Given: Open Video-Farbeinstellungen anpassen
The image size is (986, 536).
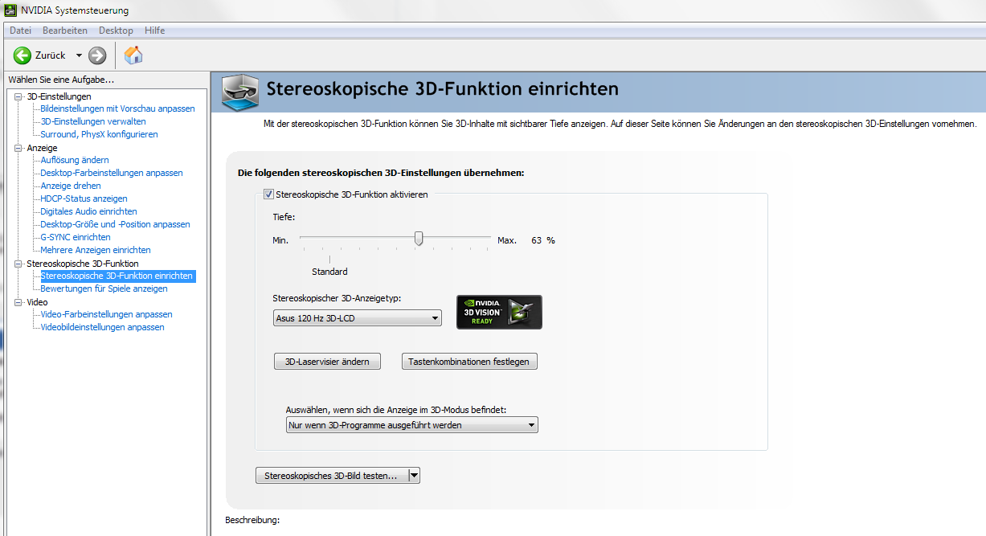Looking at the screenshot, I should pyautogui.click(x=106, y=314).
